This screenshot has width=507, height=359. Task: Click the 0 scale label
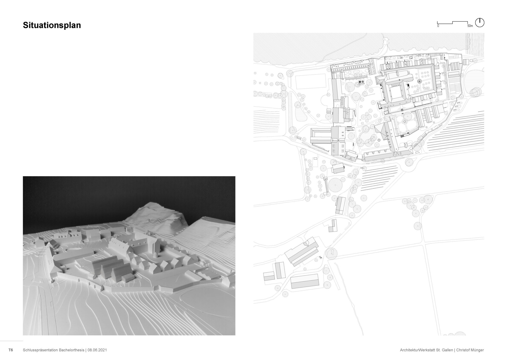pos(438,26)
